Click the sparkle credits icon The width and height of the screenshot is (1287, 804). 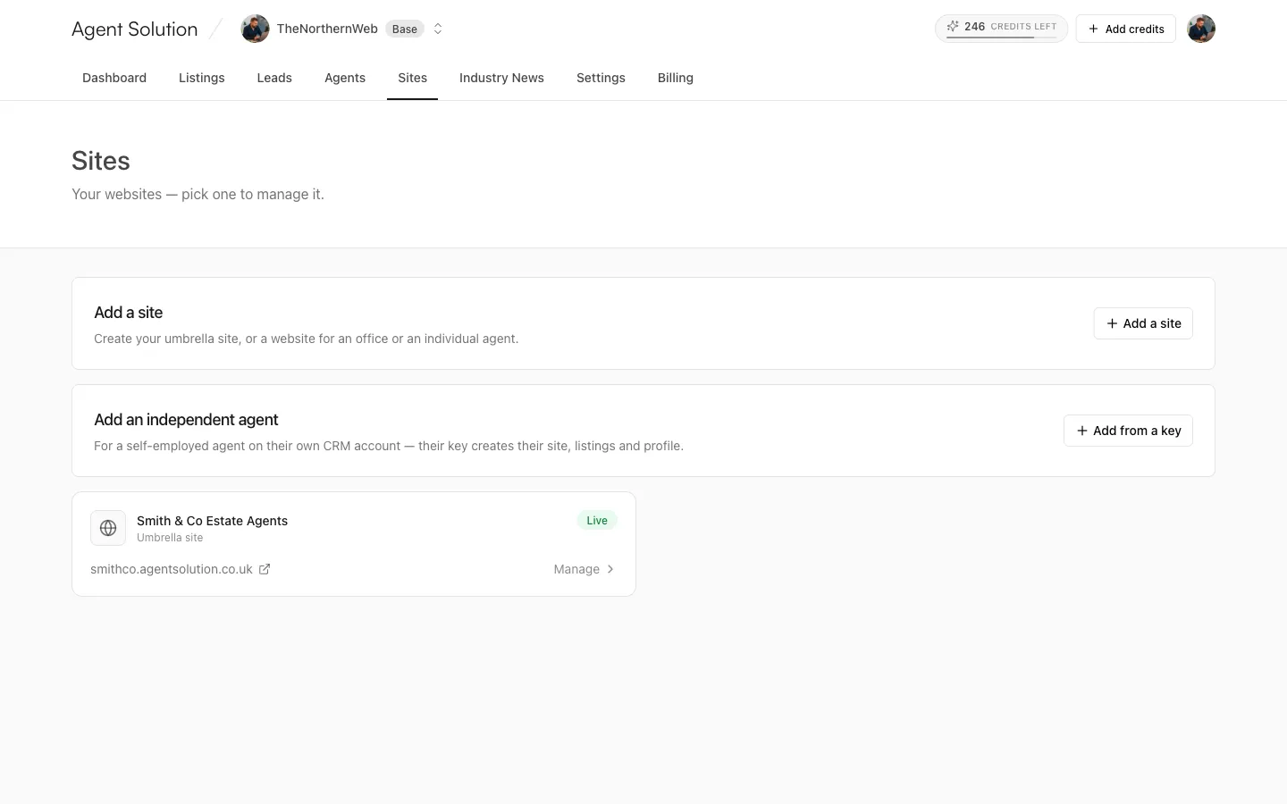953,27
